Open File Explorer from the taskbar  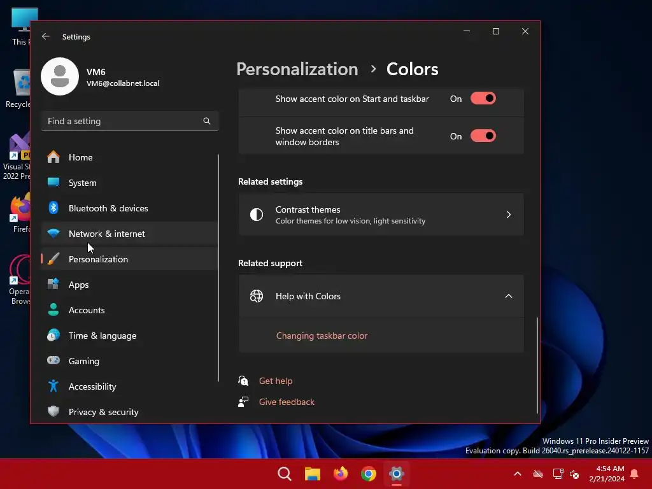click(312, 474)
